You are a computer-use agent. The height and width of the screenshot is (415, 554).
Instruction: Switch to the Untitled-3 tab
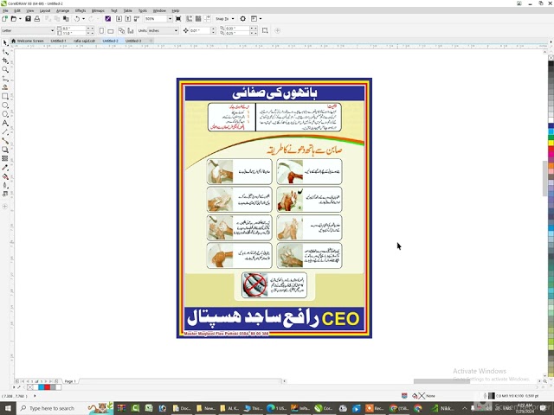(x=133, y=41)
